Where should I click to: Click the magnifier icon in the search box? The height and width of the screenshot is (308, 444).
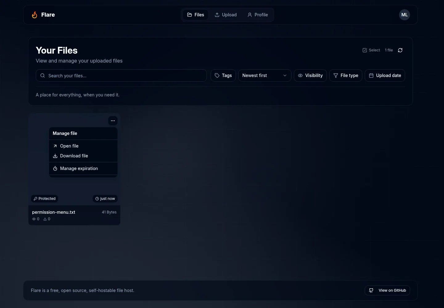click(x=43, y=75)
